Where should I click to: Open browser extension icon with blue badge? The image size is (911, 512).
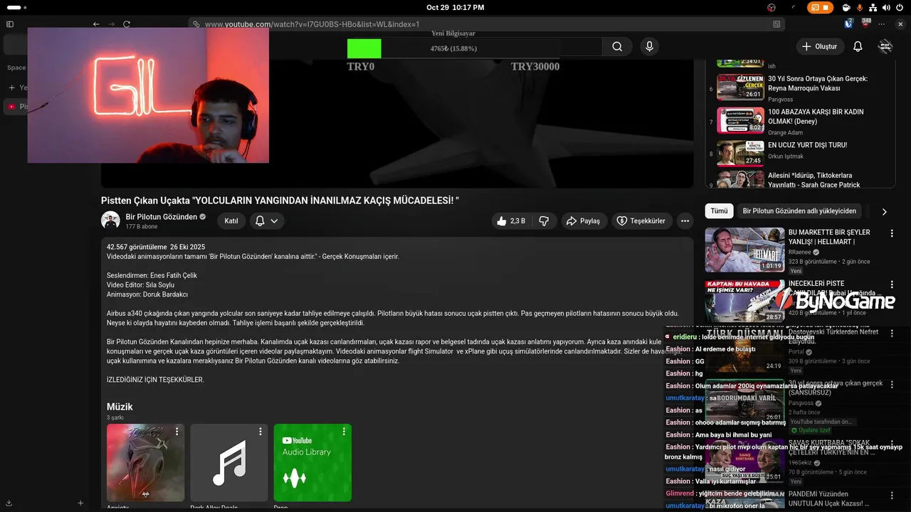point(849,23)
